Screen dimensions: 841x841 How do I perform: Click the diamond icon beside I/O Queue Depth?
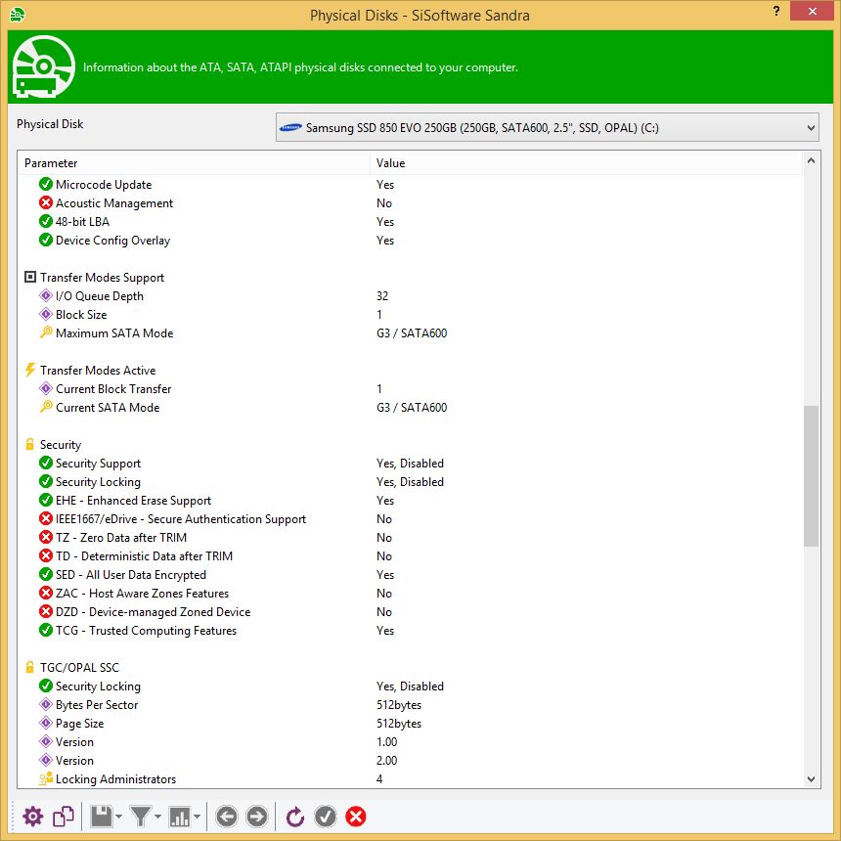[x=46, y=295]
